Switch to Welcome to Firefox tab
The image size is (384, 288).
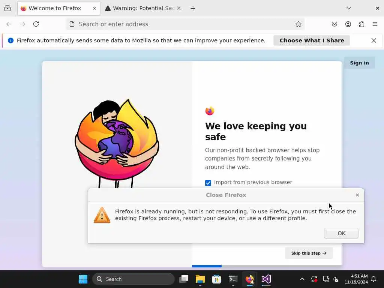coord(59,8)
